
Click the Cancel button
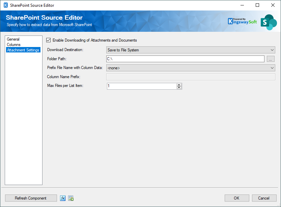[264, 198]
